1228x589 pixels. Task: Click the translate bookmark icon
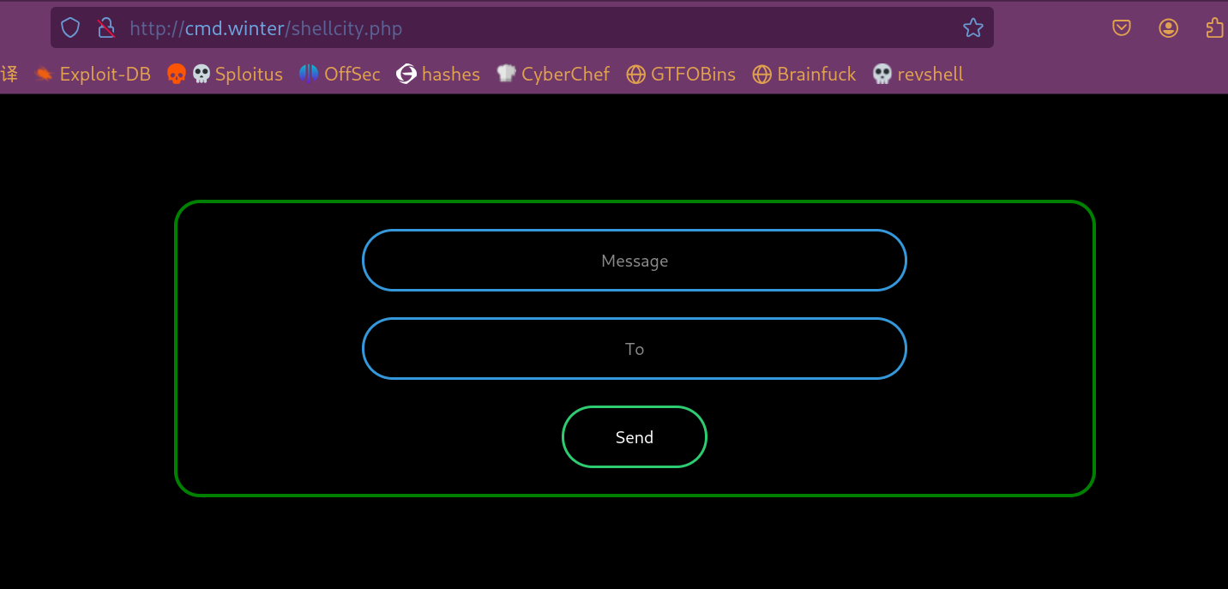tap(9, 75)
